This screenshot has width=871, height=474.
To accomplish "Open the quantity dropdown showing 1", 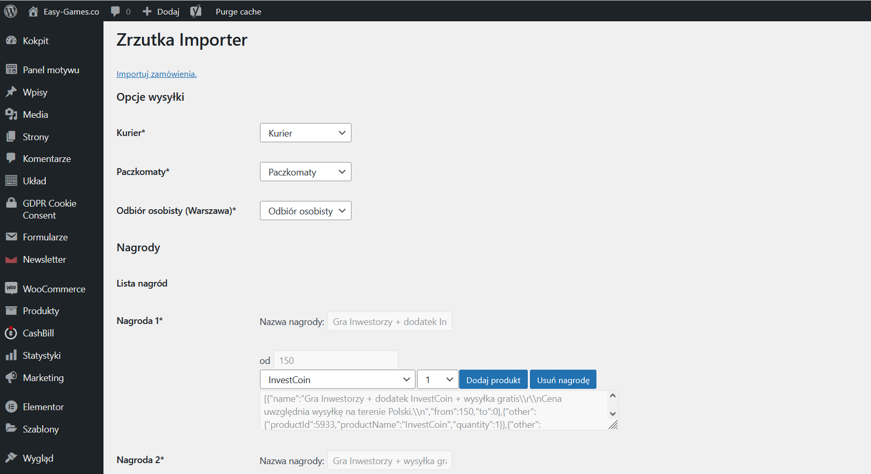I will tap(437, 380).
